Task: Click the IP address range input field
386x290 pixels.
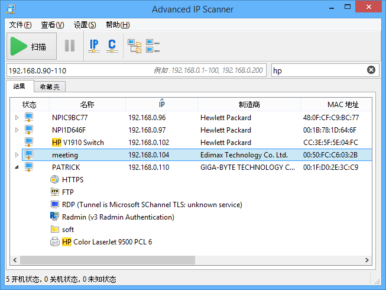Action: (x=77, y=70)
